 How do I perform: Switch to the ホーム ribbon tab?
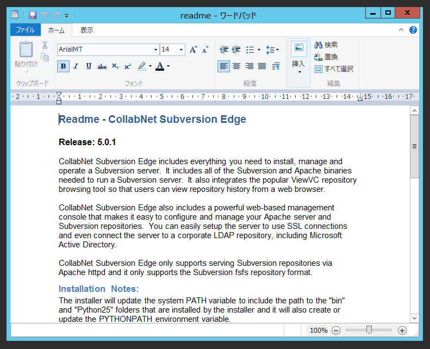pos(56,30)
